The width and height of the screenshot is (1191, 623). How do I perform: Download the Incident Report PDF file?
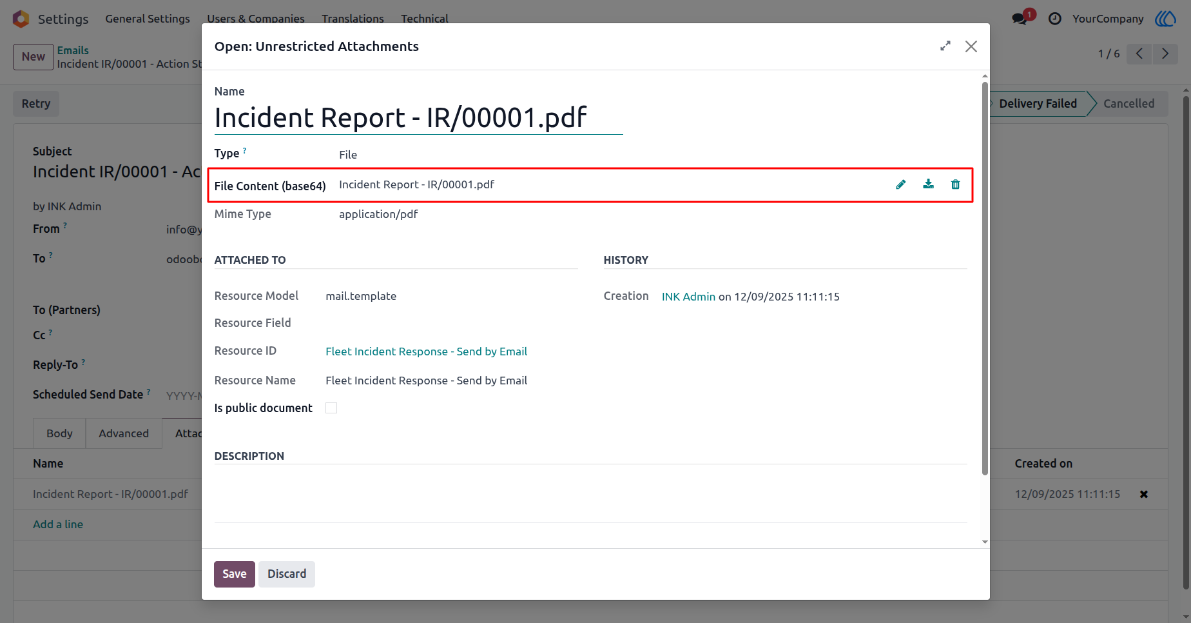click(928, 184)
